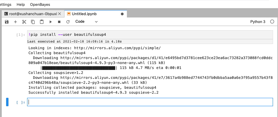Restart the kernel with circular arrow
The image size is (278, 117).
(x=68, y=22)
